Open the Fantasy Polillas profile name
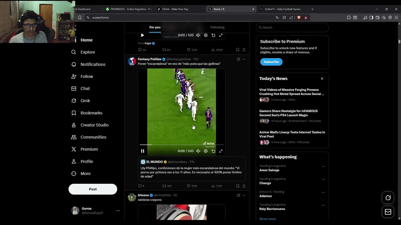Screen dimensions: 401x225 [x=149, y=59]
